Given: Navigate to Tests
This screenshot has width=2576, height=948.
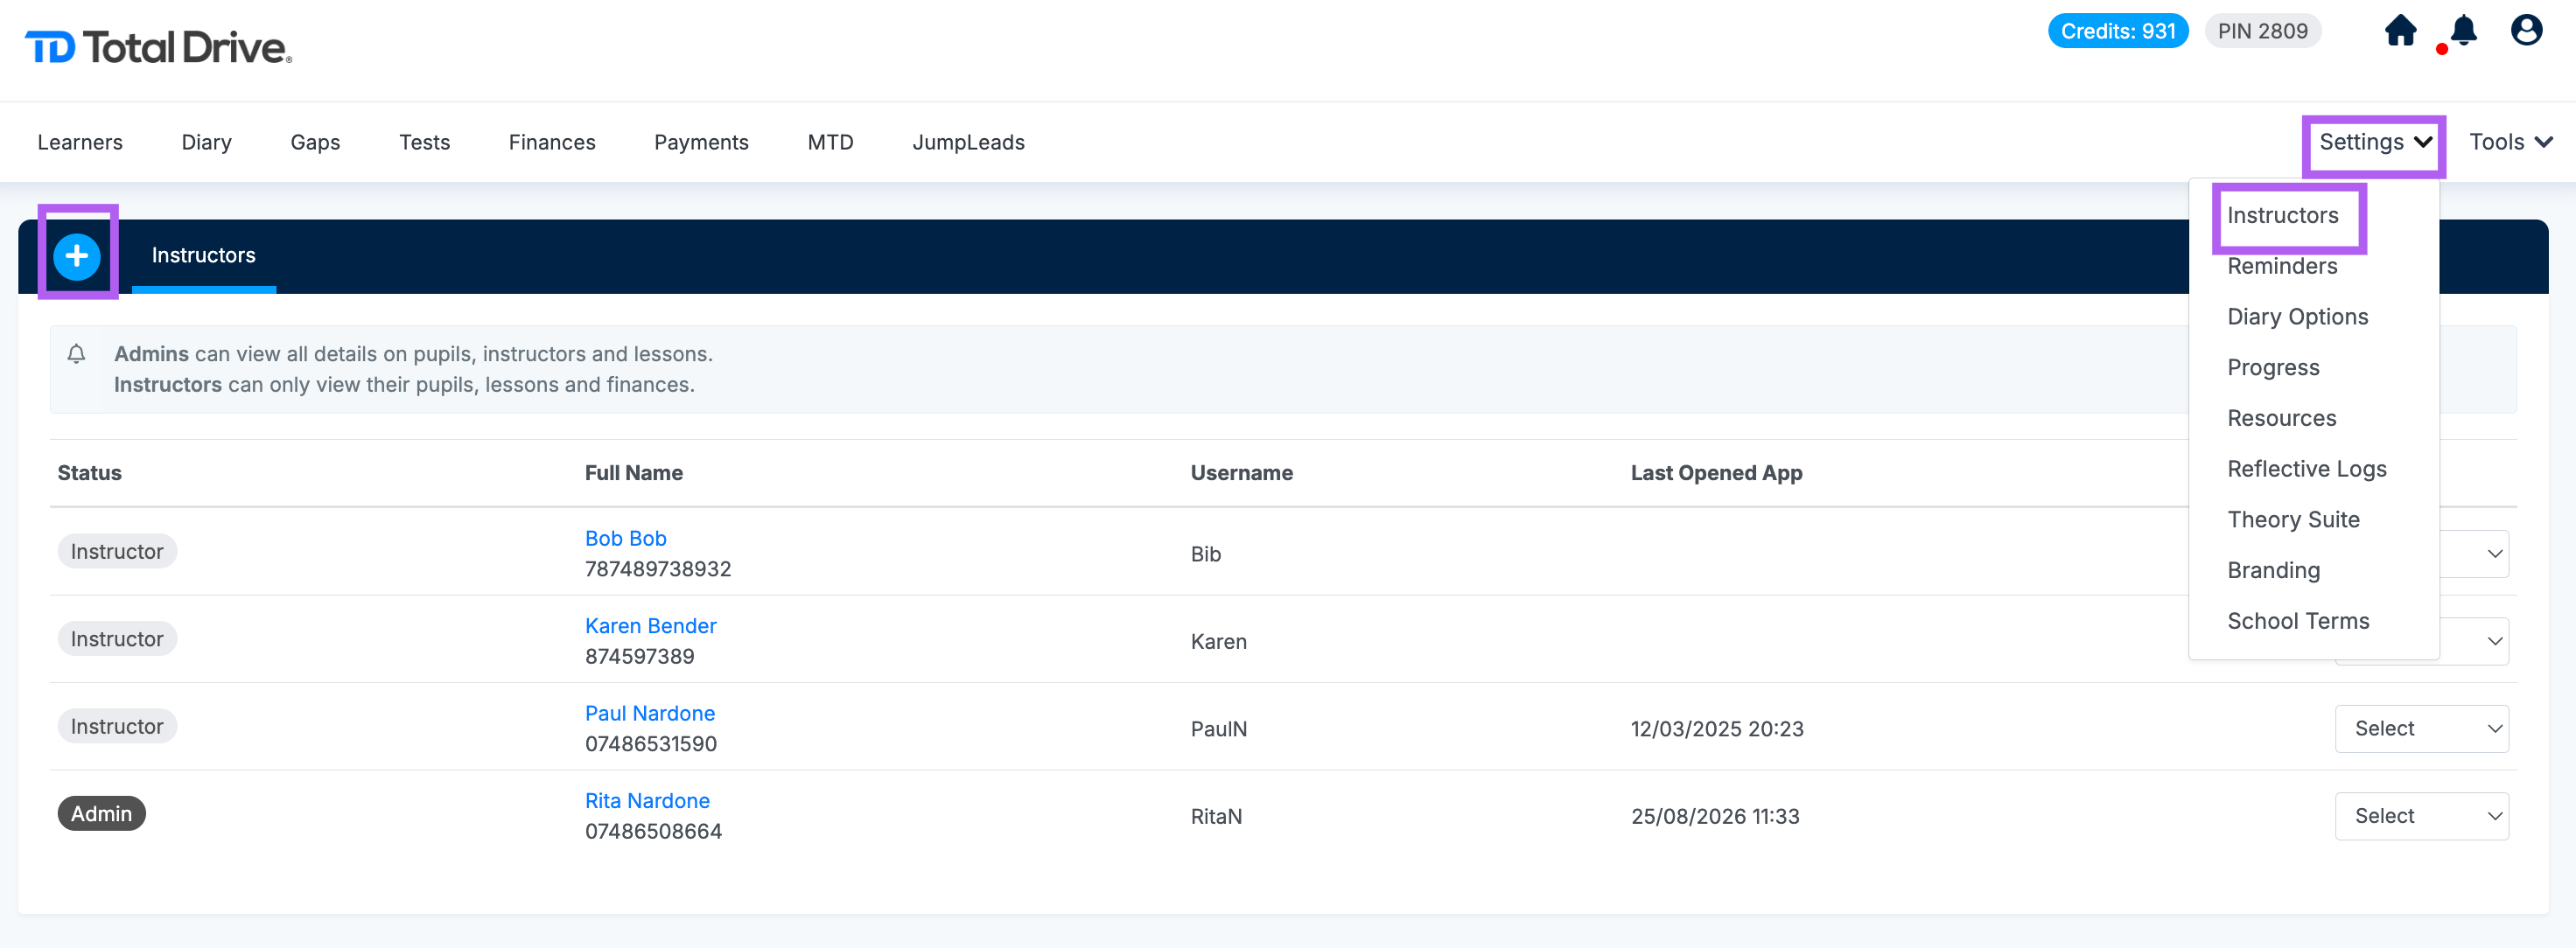Looking at the screenshot, I should point(424,142).
